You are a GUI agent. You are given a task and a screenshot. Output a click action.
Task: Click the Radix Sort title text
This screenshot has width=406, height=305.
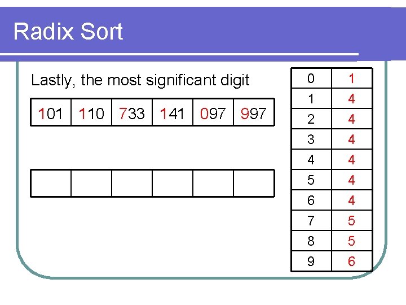[68, 32]
